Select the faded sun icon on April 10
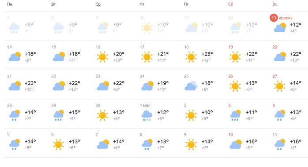The height and width of the screenshot is (167, 308). (x=147, y=28)
